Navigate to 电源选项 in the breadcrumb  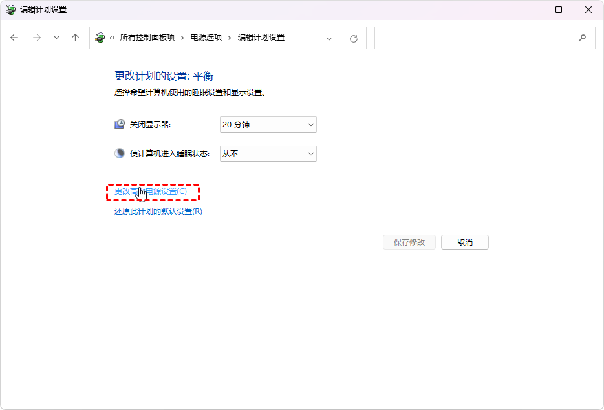coord(206,38)
